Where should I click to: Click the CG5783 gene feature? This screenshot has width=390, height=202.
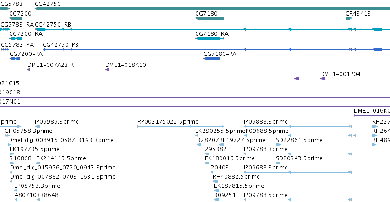pos(5,9)
